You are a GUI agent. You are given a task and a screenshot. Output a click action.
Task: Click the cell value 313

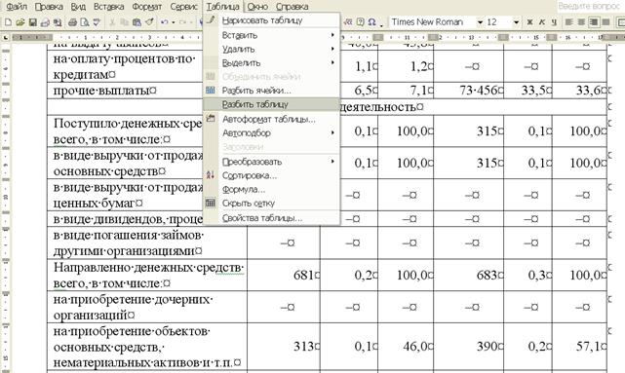[303, 347]
